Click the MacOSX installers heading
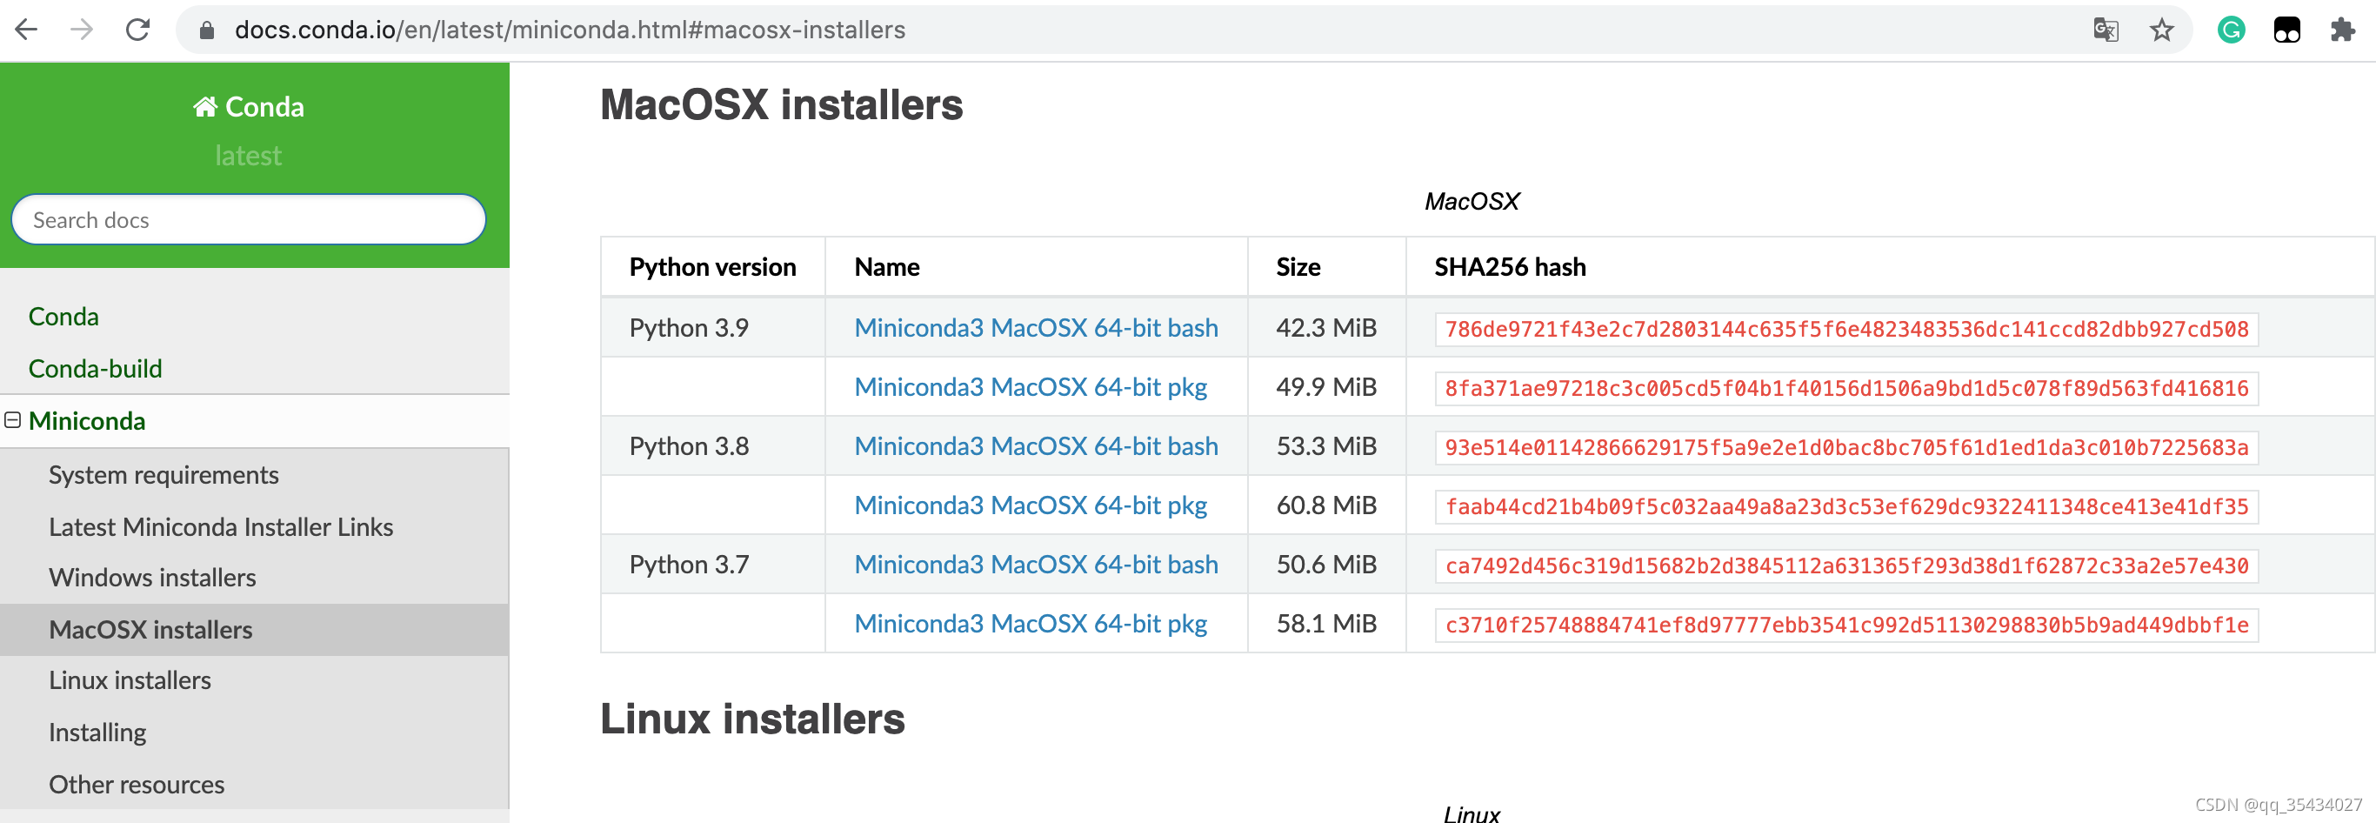 click(781, 105)
